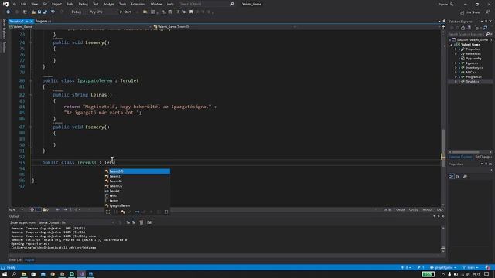Click the Save All toolbar icon
Screen dimensions: 495x278
(45, 12)
